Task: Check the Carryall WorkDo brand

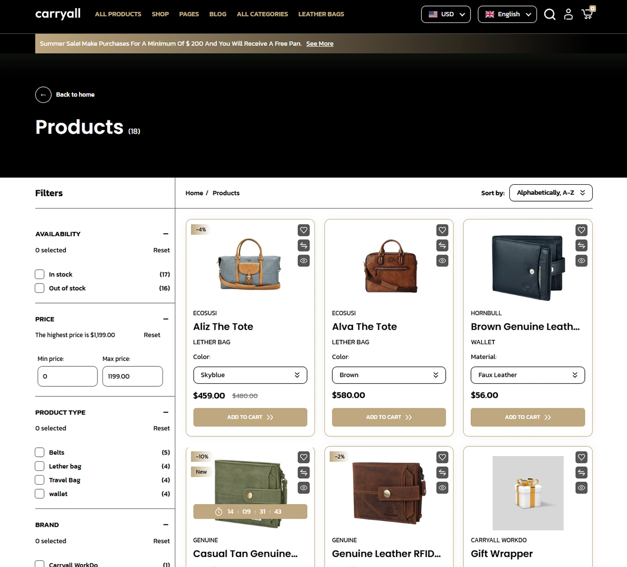Action: click(40, 564)
